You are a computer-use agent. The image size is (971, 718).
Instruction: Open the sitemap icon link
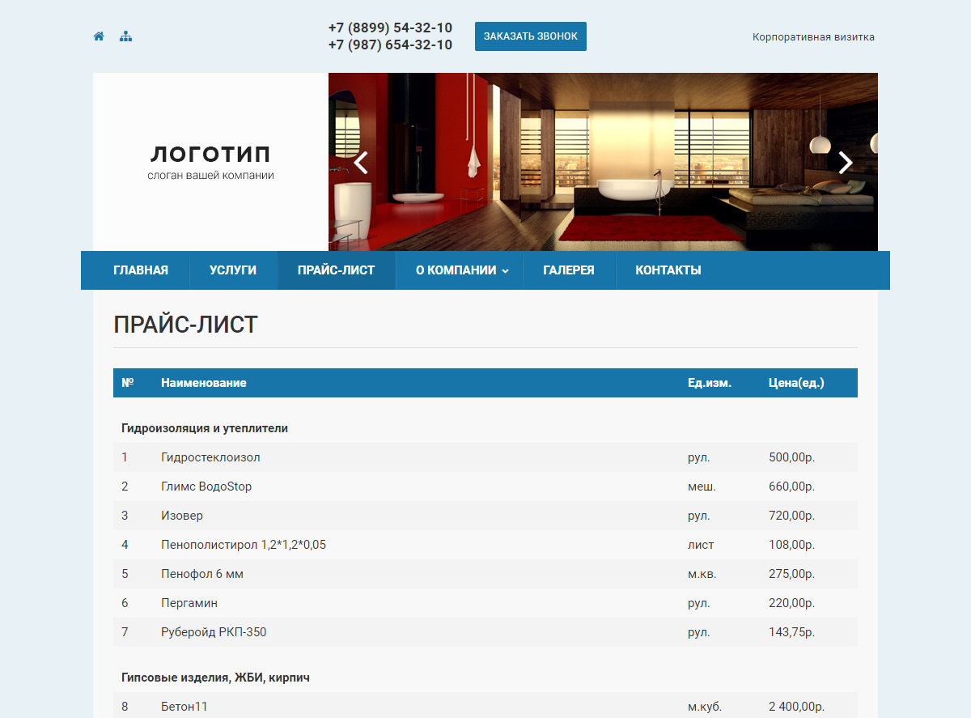click(x=125, y=36)
